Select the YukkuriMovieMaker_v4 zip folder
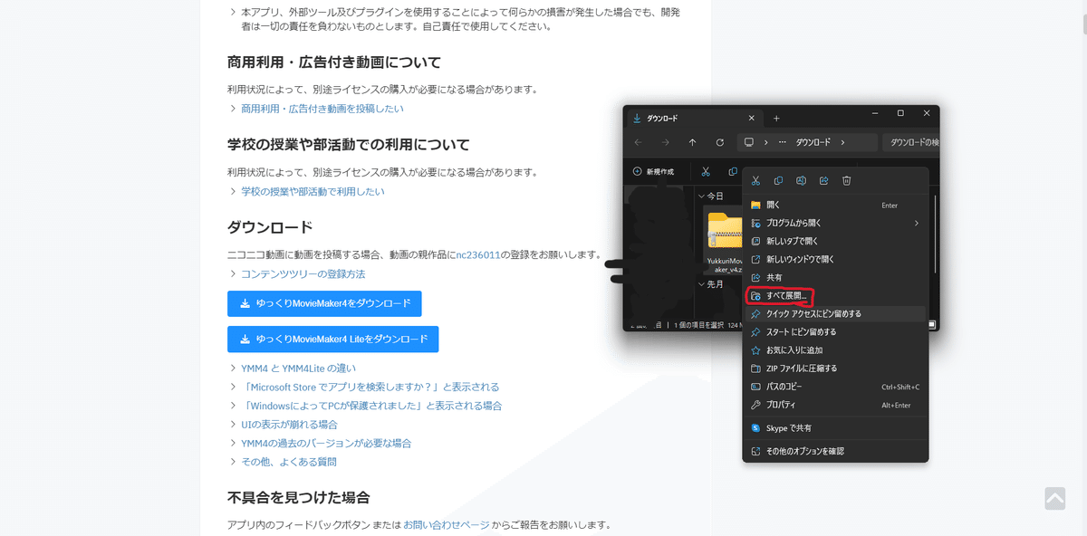Image resolution: width=1087 pixels, height=536 pixels. click(x=724, y=241)
